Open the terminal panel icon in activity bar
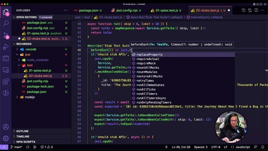Viewport: 268px width, 151px height. [6, 59]
